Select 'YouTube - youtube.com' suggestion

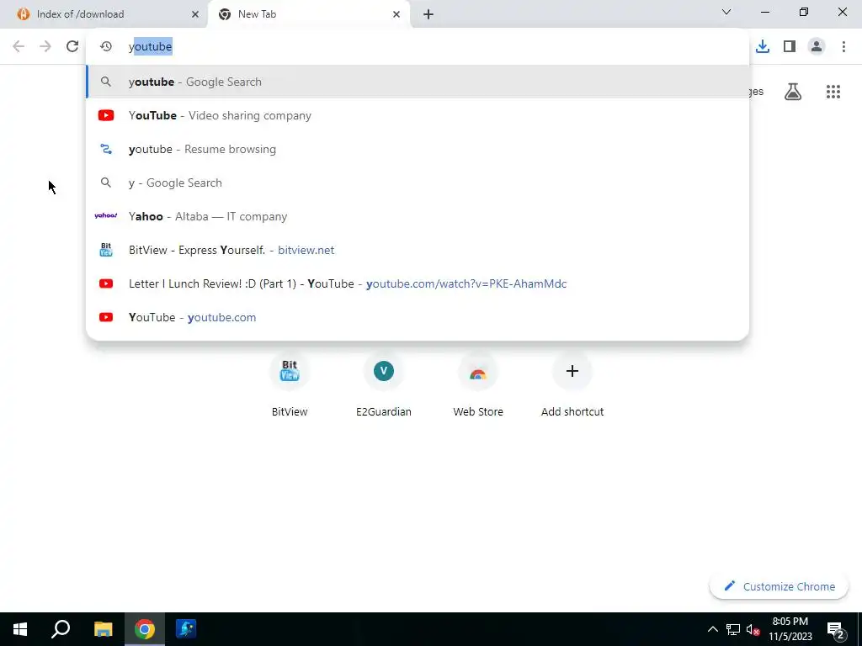(418, 317)
